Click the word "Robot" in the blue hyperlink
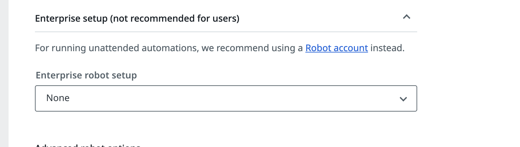The height and width of the screenshot is (147, 520). point(318,48)
